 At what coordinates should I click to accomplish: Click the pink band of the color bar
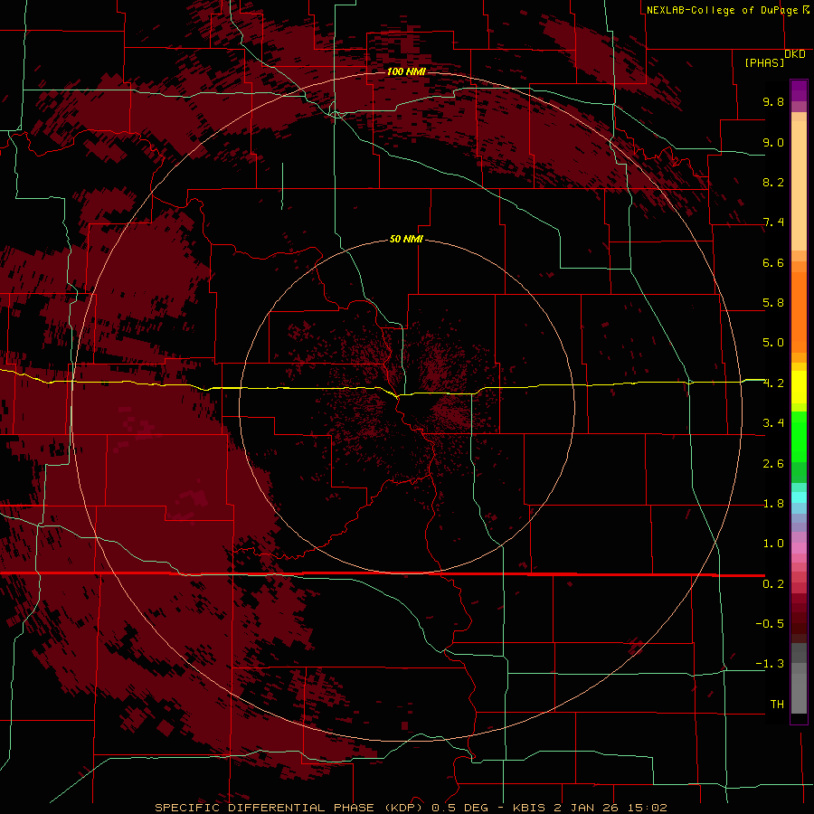tap(799, 548)
